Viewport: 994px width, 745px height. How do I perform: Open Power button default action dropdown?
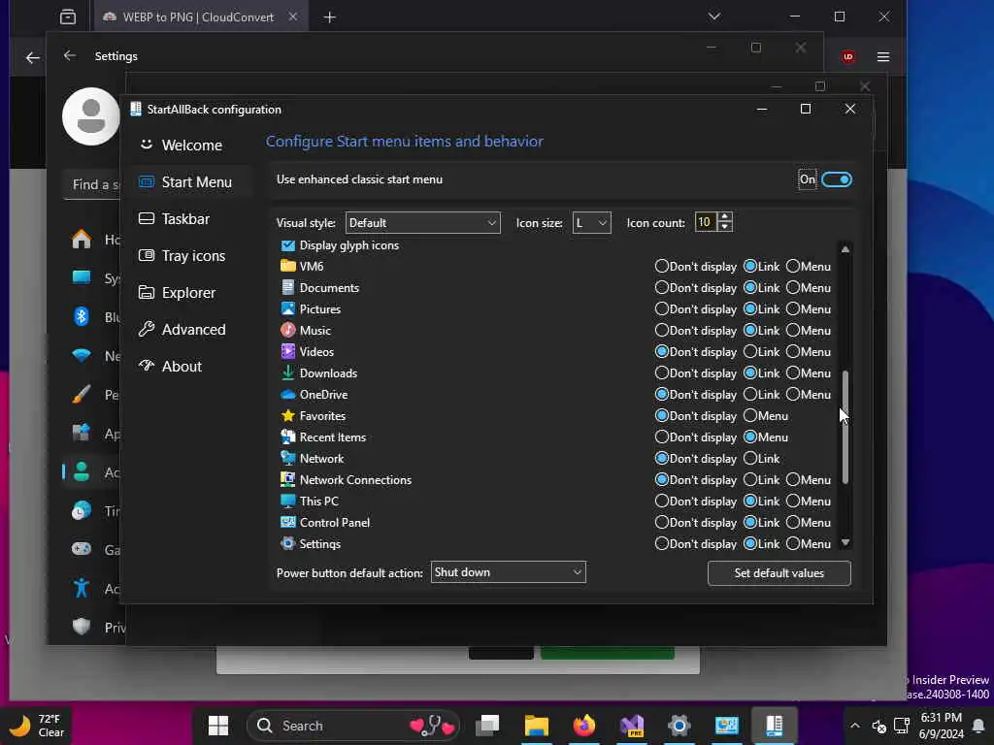[508, 572]
